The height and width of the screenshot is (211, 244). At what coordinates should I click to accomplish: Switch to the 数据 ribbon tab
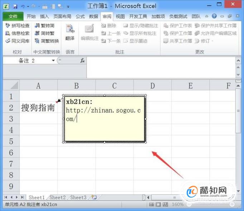pos(93,16)
